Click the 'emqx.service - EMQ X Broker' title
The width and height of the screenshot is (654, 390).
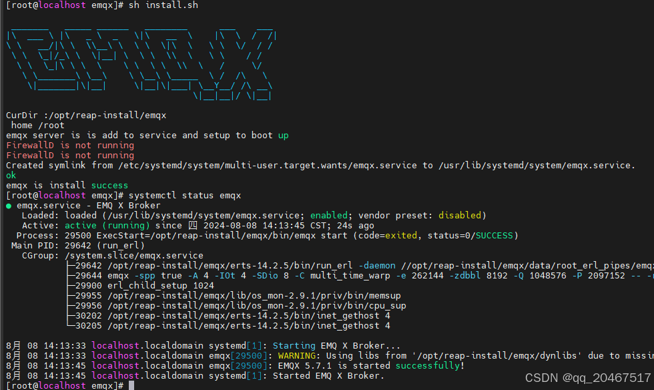[88, 206]
